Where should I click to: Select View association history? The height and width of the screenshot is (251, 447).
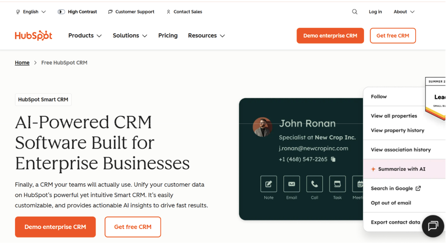[401, 150]
